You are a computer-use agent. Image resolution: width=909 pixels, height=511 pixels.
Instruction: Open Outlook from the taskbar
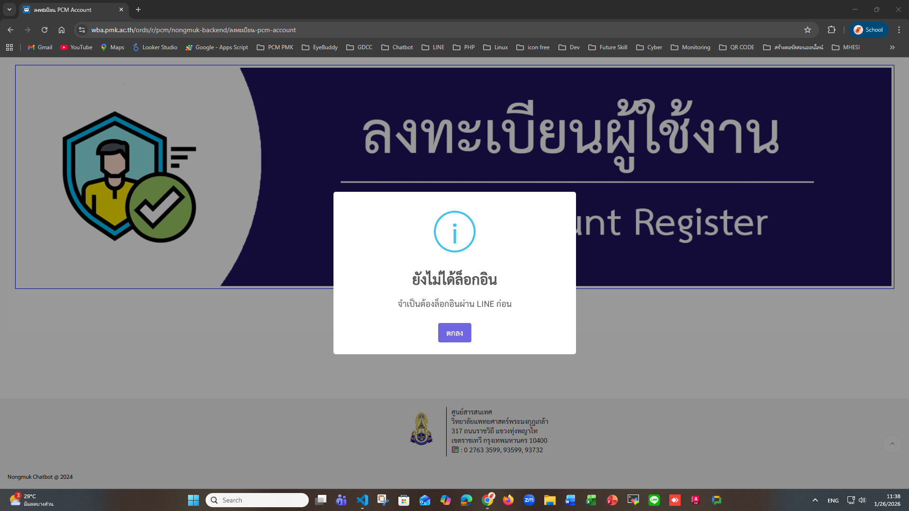click(424, 500)
